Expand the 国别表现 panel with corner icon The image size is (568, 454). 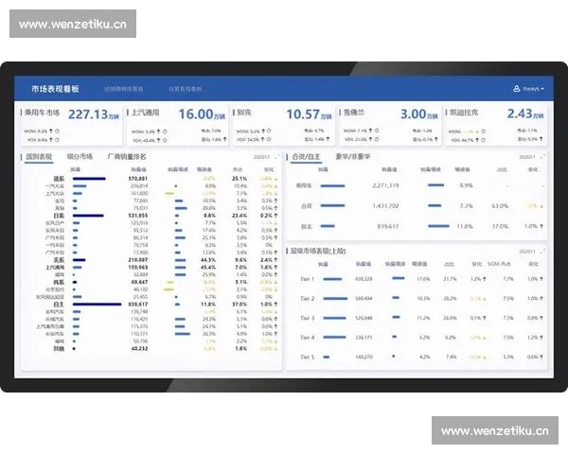(276, 157)
